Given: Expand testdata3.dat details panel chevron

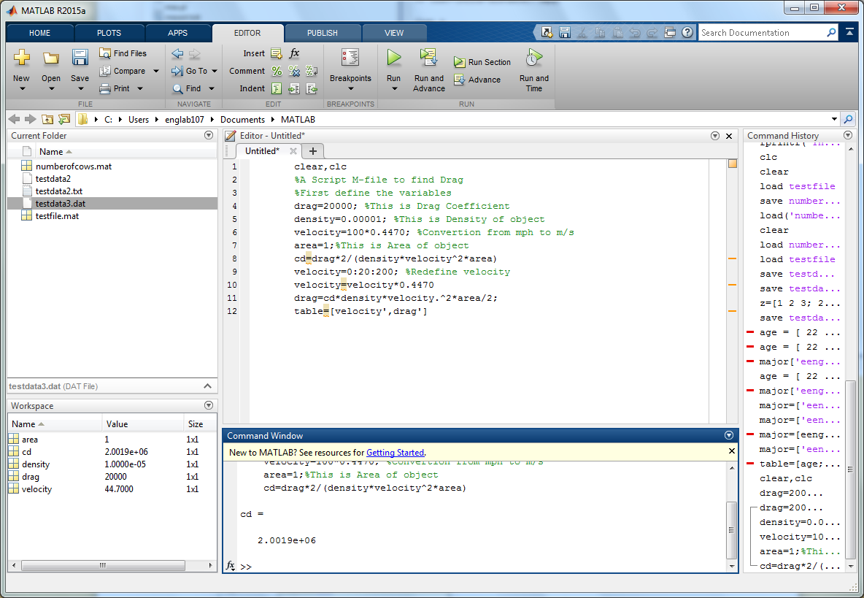Looking at the screenshot, I should point(207,386).
